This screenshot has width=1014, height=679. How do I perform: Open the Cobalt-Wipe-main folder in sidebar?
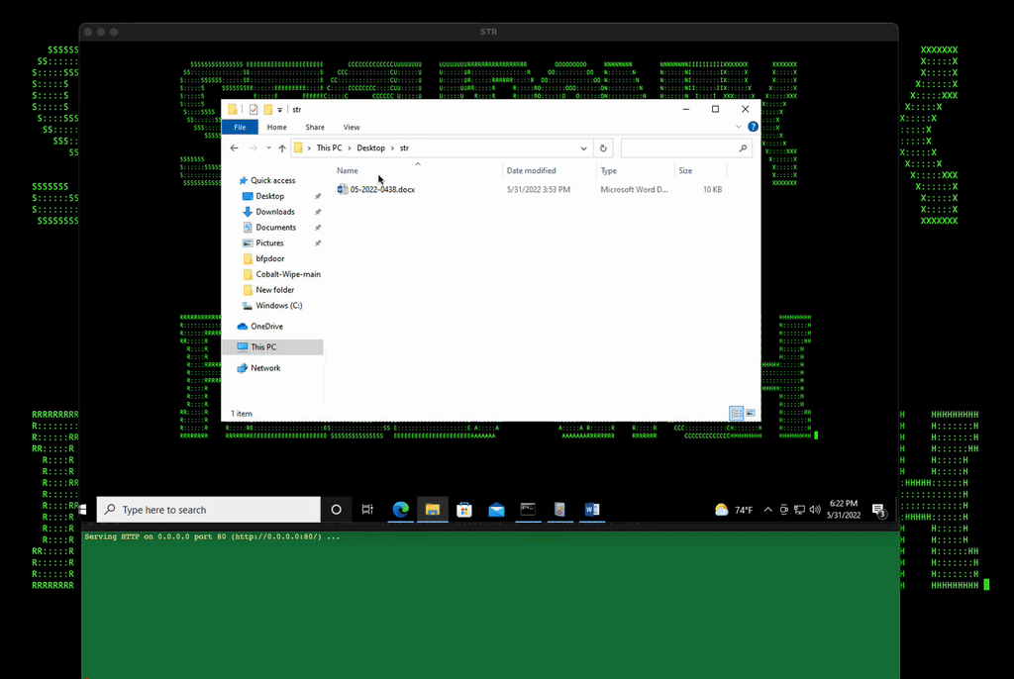pyautogui.click(x=287, y=274)
